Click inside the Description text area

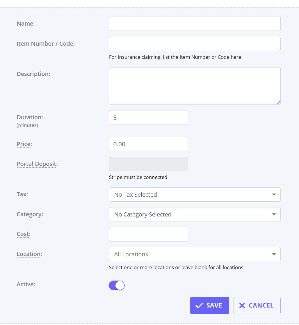click(x=195, y=86)
